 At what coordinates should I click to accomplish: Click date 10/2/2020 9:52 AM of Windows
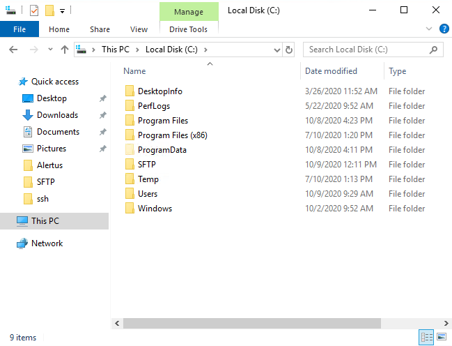(339, 209)
